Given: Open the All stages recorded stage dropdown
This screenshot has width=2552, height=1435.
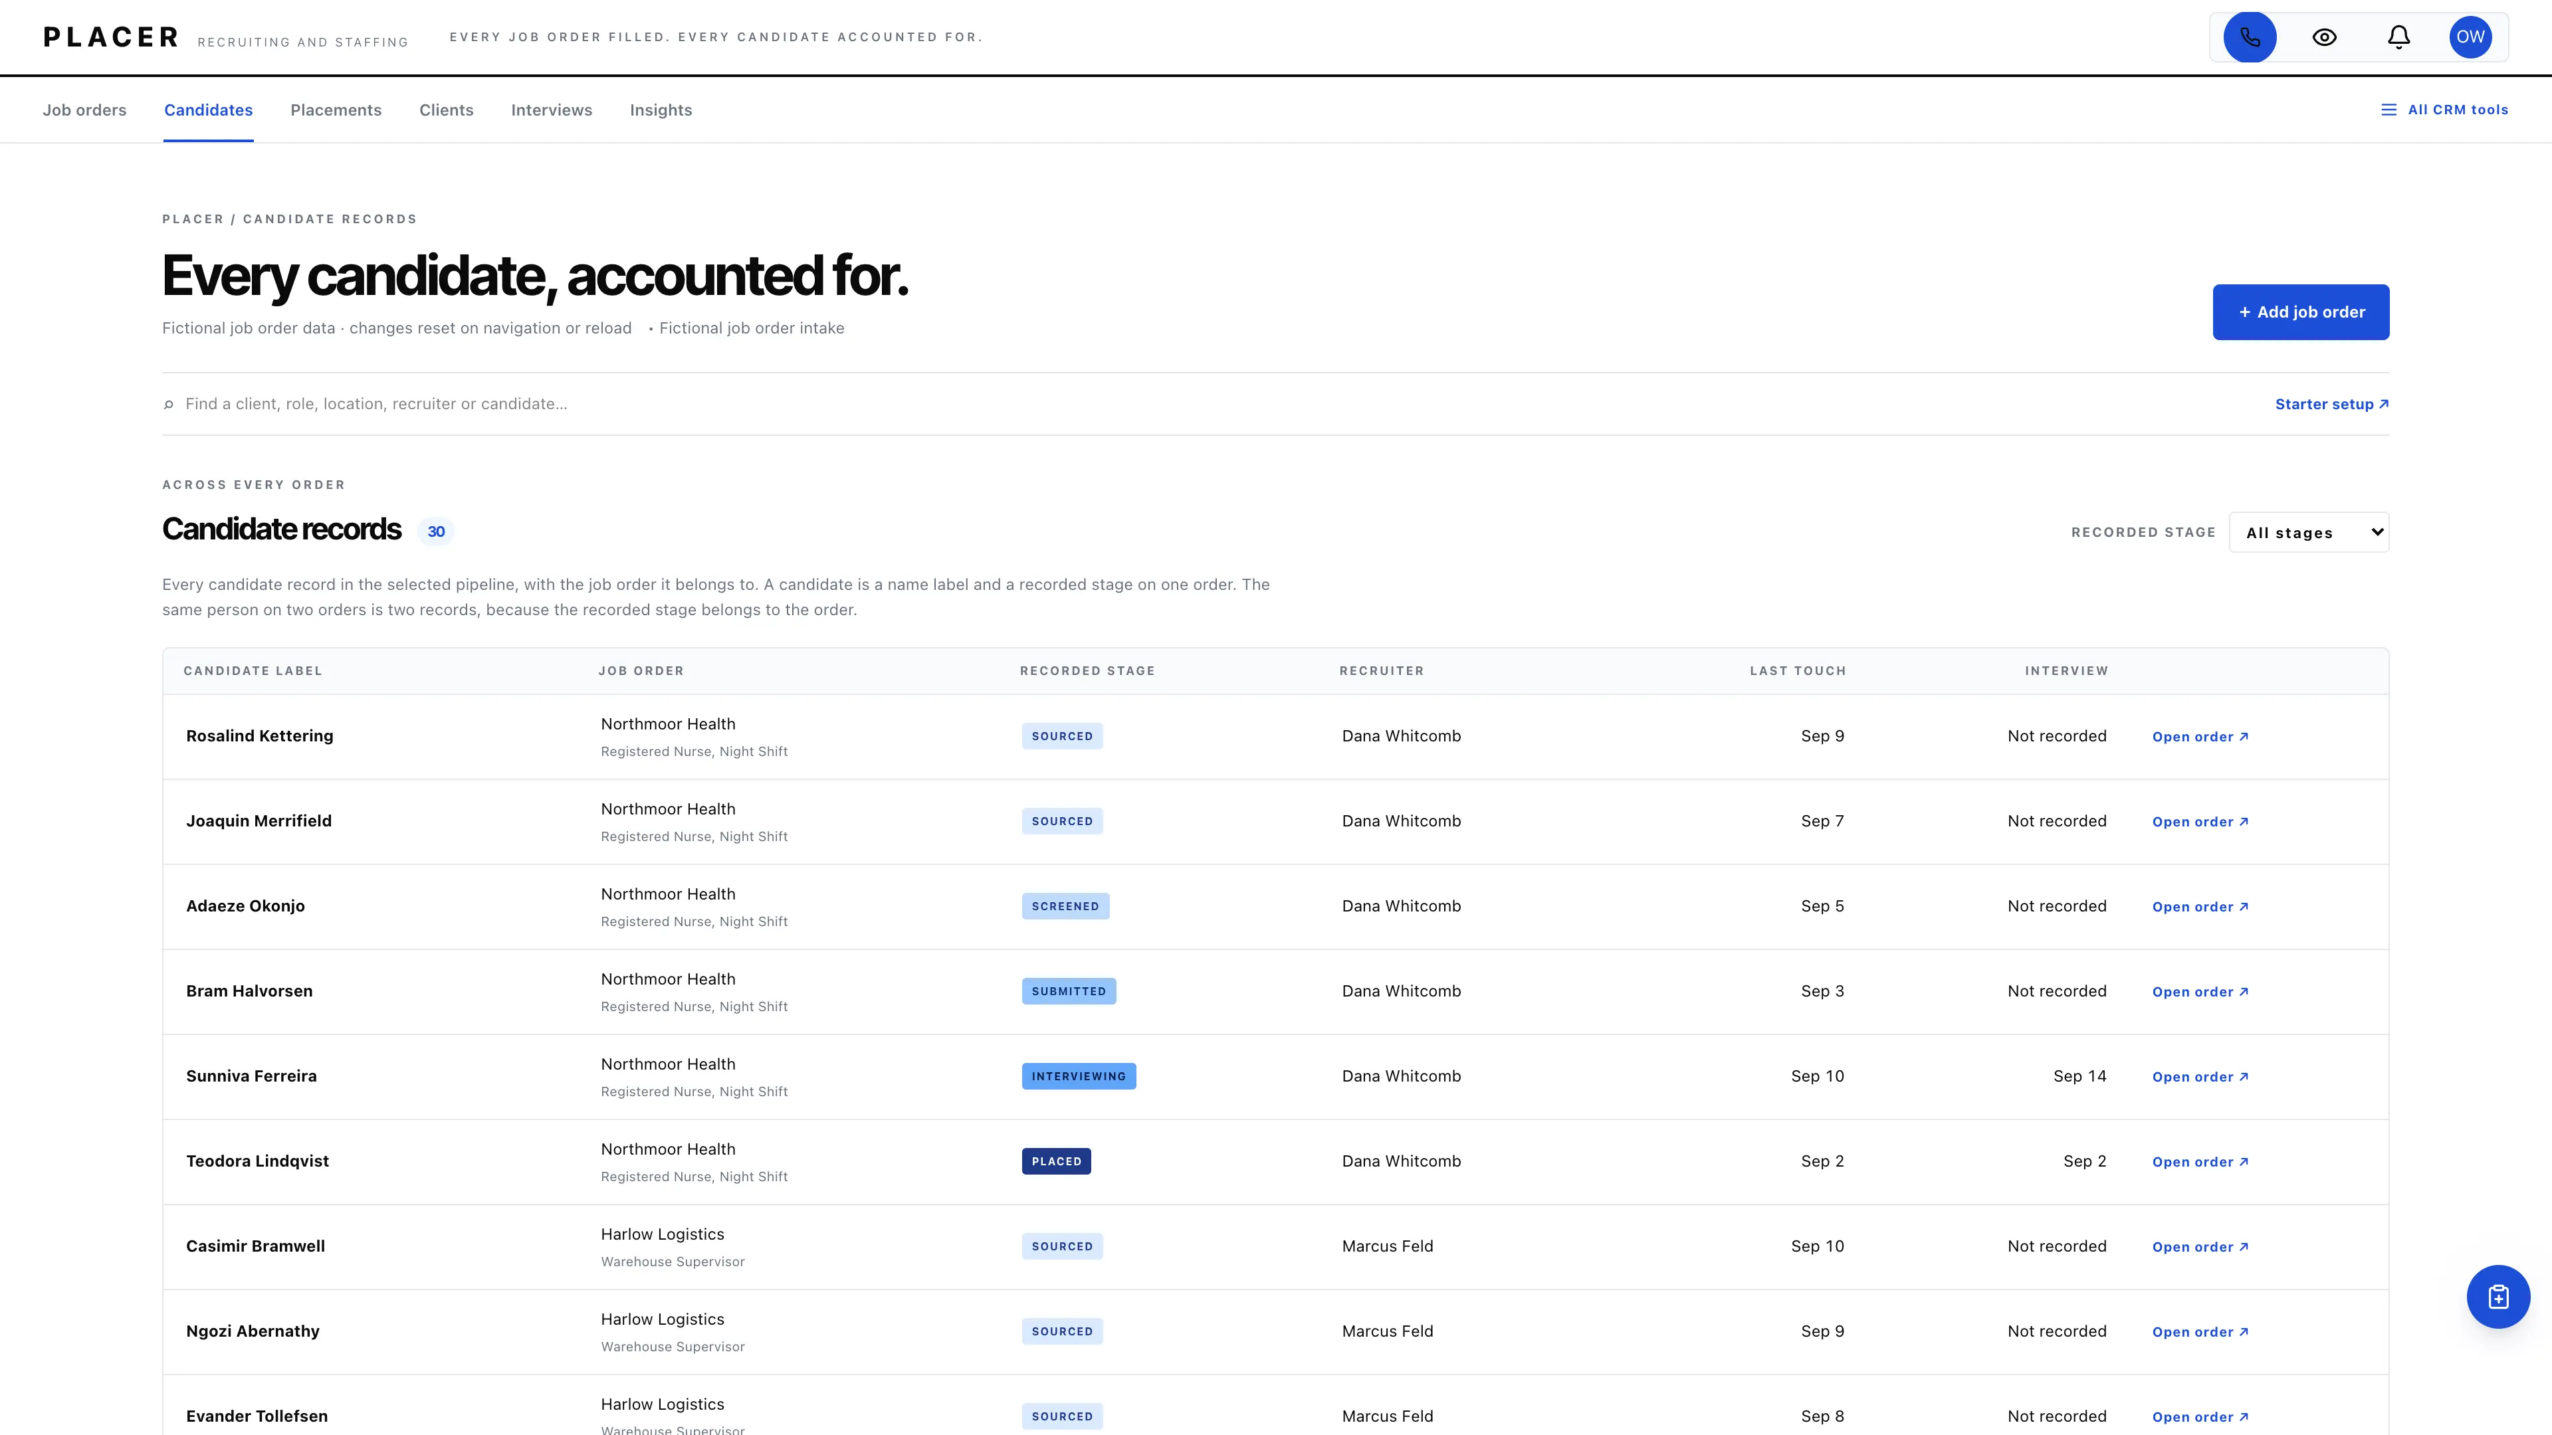Looking at the screenshot, I should pyautogui.click(x=2308, y=531).
